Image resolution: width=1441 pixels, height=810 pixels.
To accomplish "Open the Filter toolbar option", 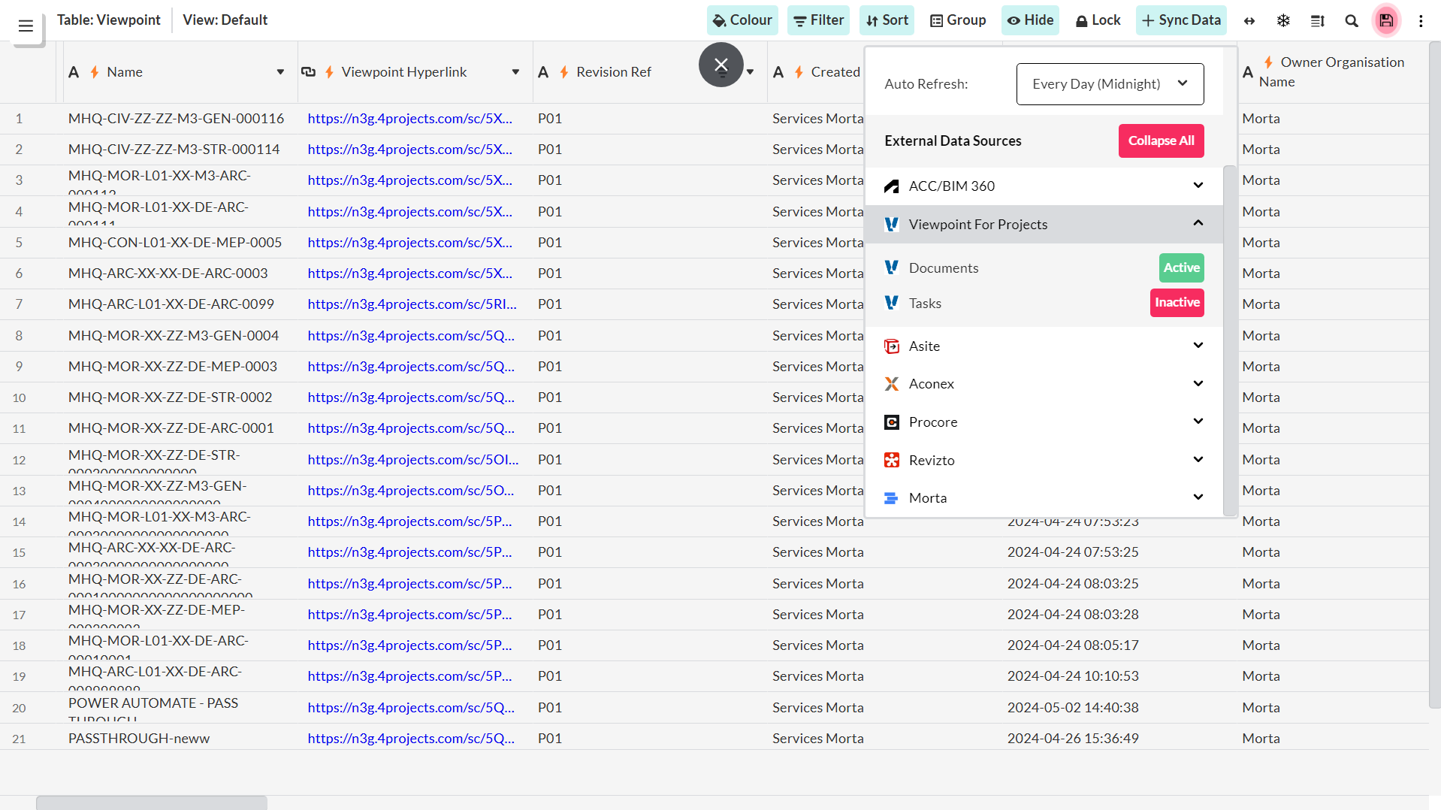I will tap(818, 20).
